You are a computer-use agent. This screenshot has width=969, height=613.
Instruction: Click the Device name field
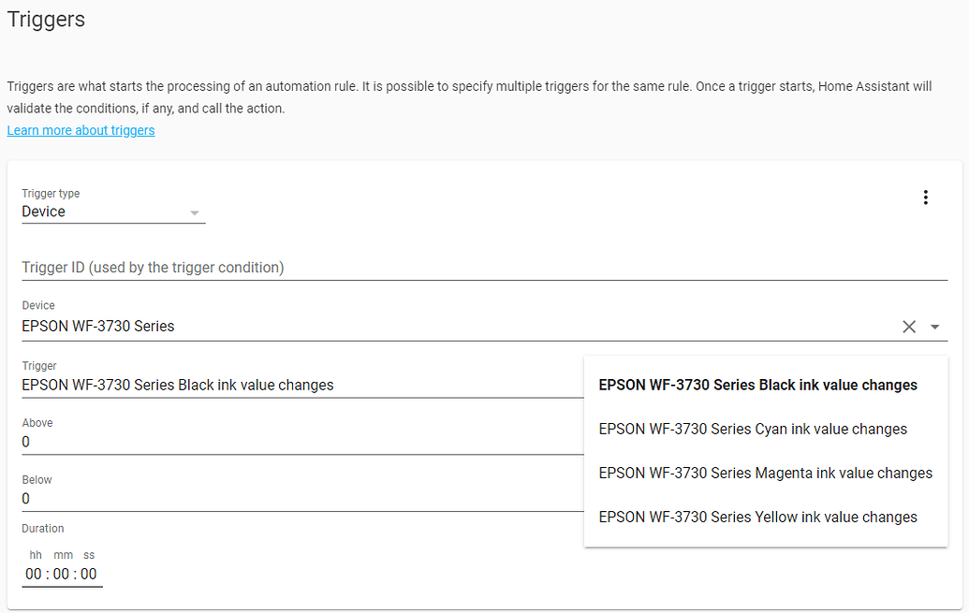point(281,326)
